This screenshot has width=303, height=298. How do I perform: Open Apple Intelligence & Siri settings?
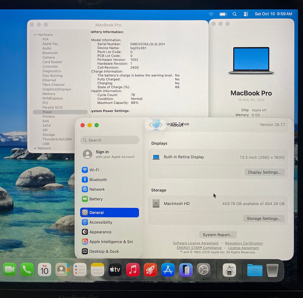coord(109,241)
